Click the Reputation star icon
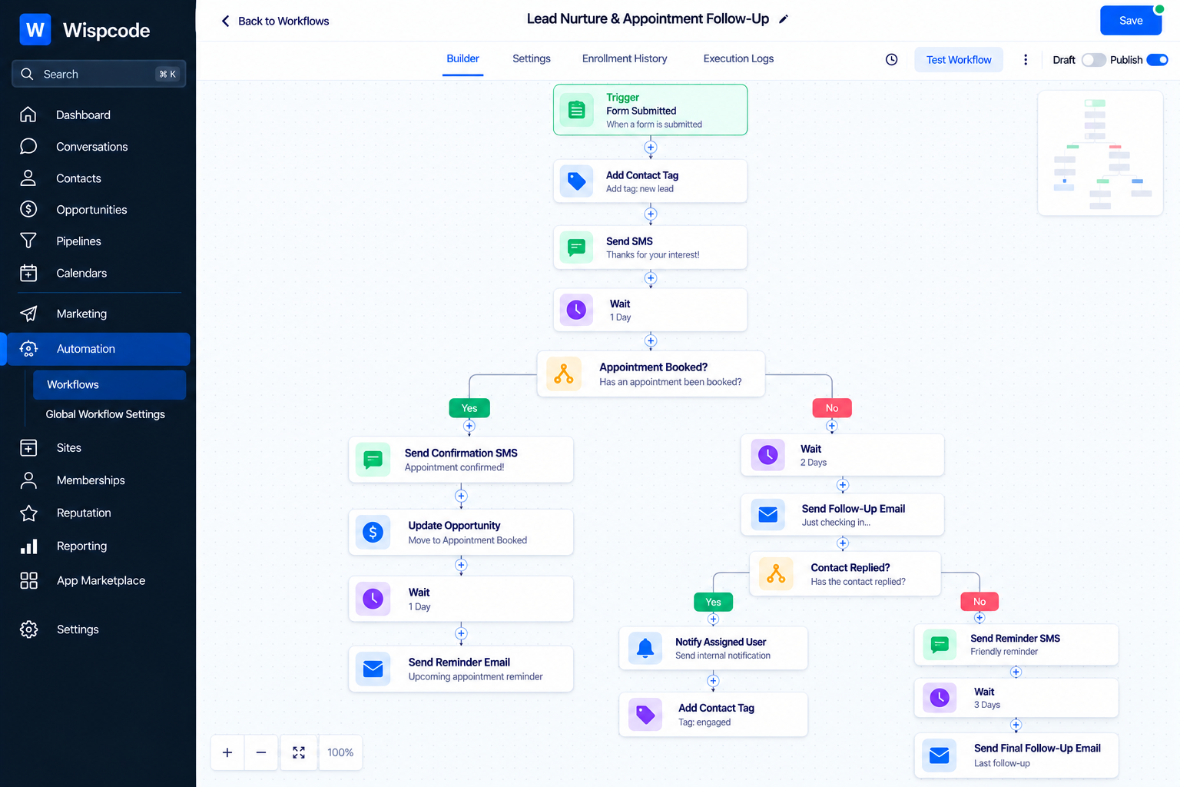 [28, 513]
